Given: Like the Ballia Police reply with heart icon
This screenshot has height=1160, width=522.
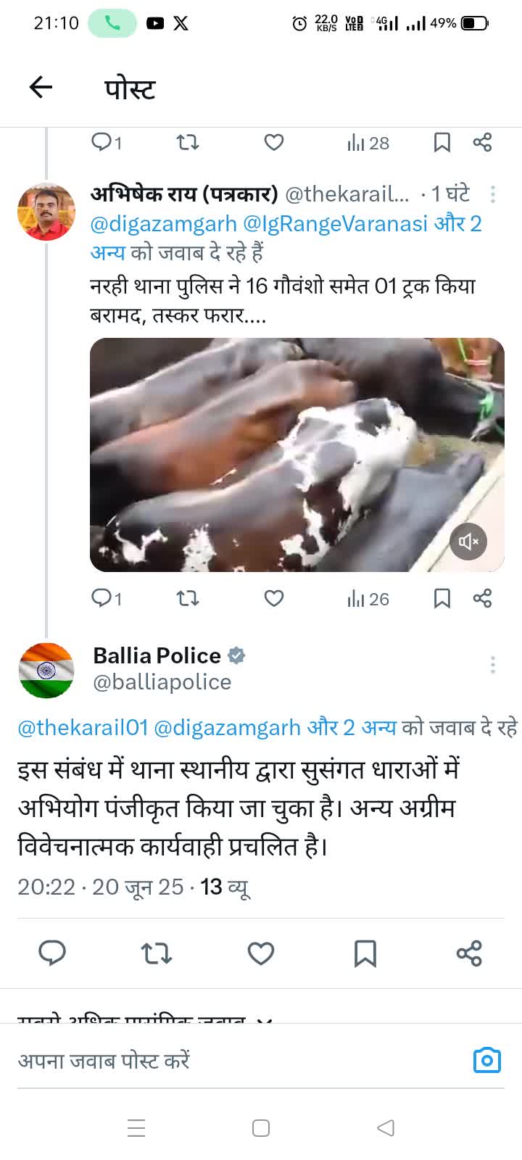Looking at the screenshot, I should pyautogui.click(x=261, y=953).
